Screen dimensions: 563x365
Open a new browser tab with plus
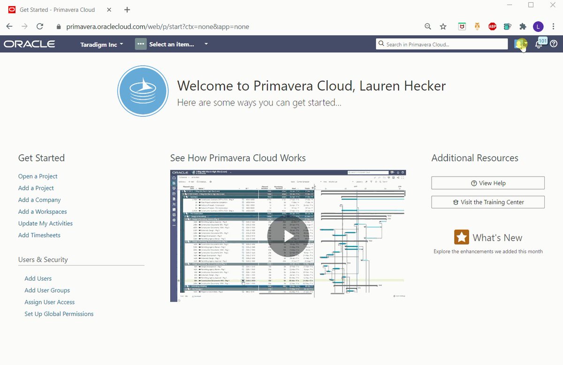click(127, 9)
